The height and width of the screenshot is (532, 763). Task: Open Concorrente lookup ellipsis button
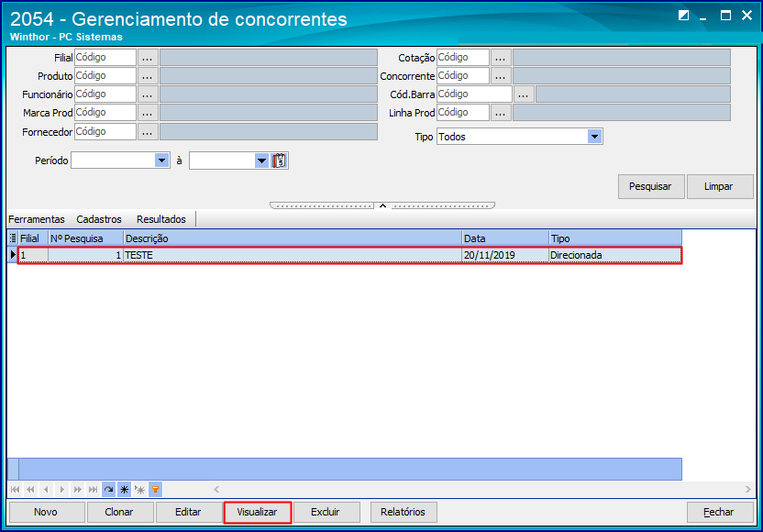500,76
